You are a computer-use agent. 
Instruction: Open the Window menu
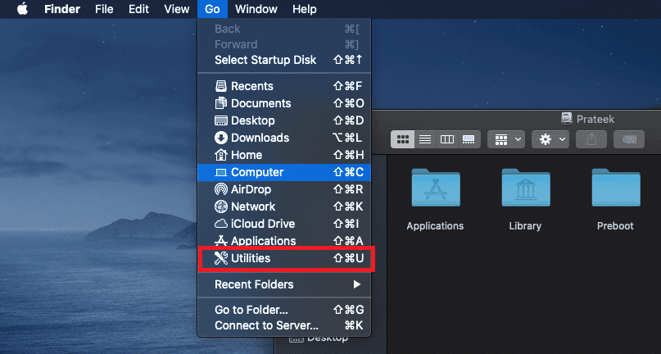tap(258, 9)
